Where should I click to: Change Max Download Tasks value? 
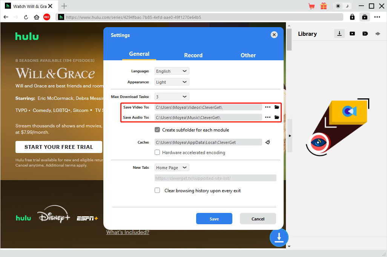[x=172, y=96]
